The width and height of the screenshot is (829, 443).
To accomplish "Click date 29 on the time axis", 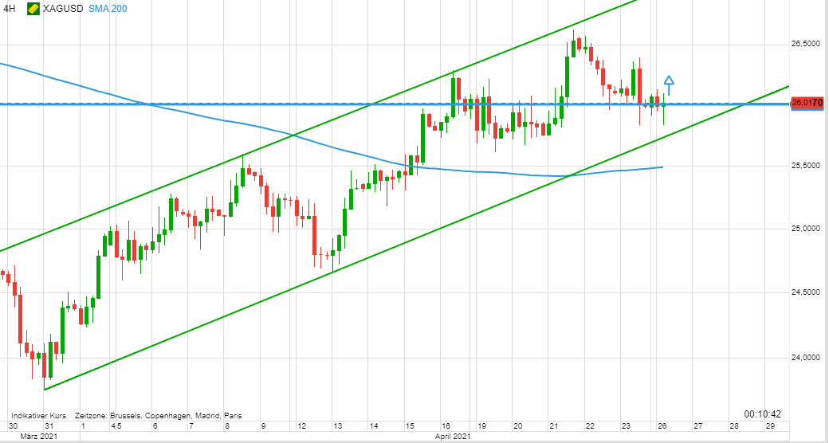I will [x=770, y=426].
